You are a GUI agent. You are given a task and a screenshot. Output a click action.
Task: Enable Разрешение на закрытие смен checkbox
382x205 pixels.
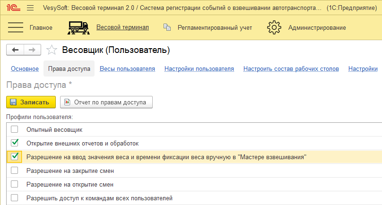click(x=15, y=171)
